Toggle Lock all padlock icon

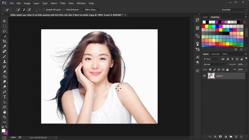227,70
